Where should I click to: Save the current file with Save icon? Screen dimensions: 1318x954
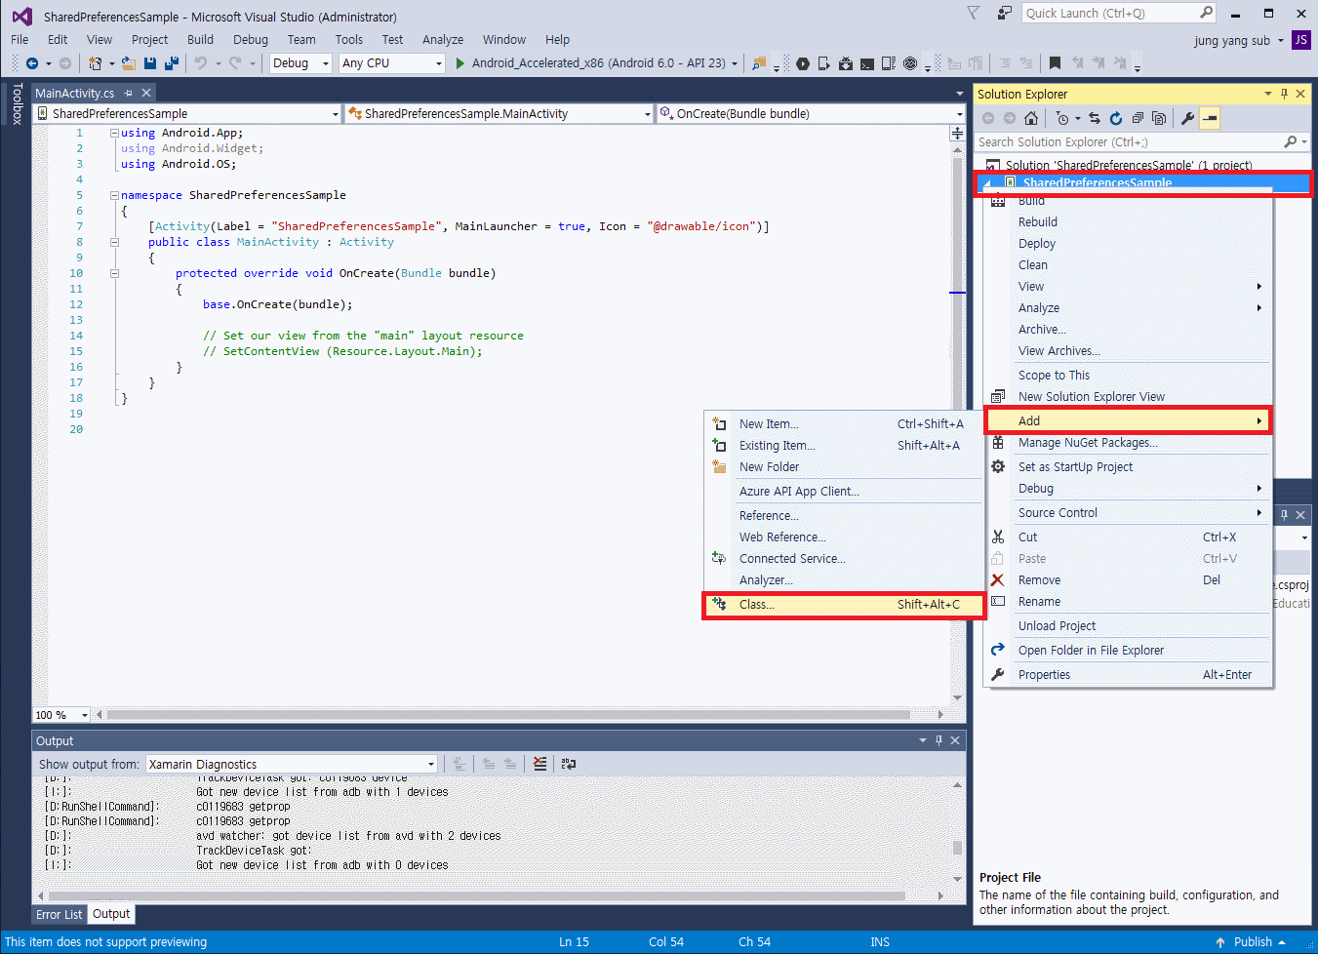pos(150,63)
